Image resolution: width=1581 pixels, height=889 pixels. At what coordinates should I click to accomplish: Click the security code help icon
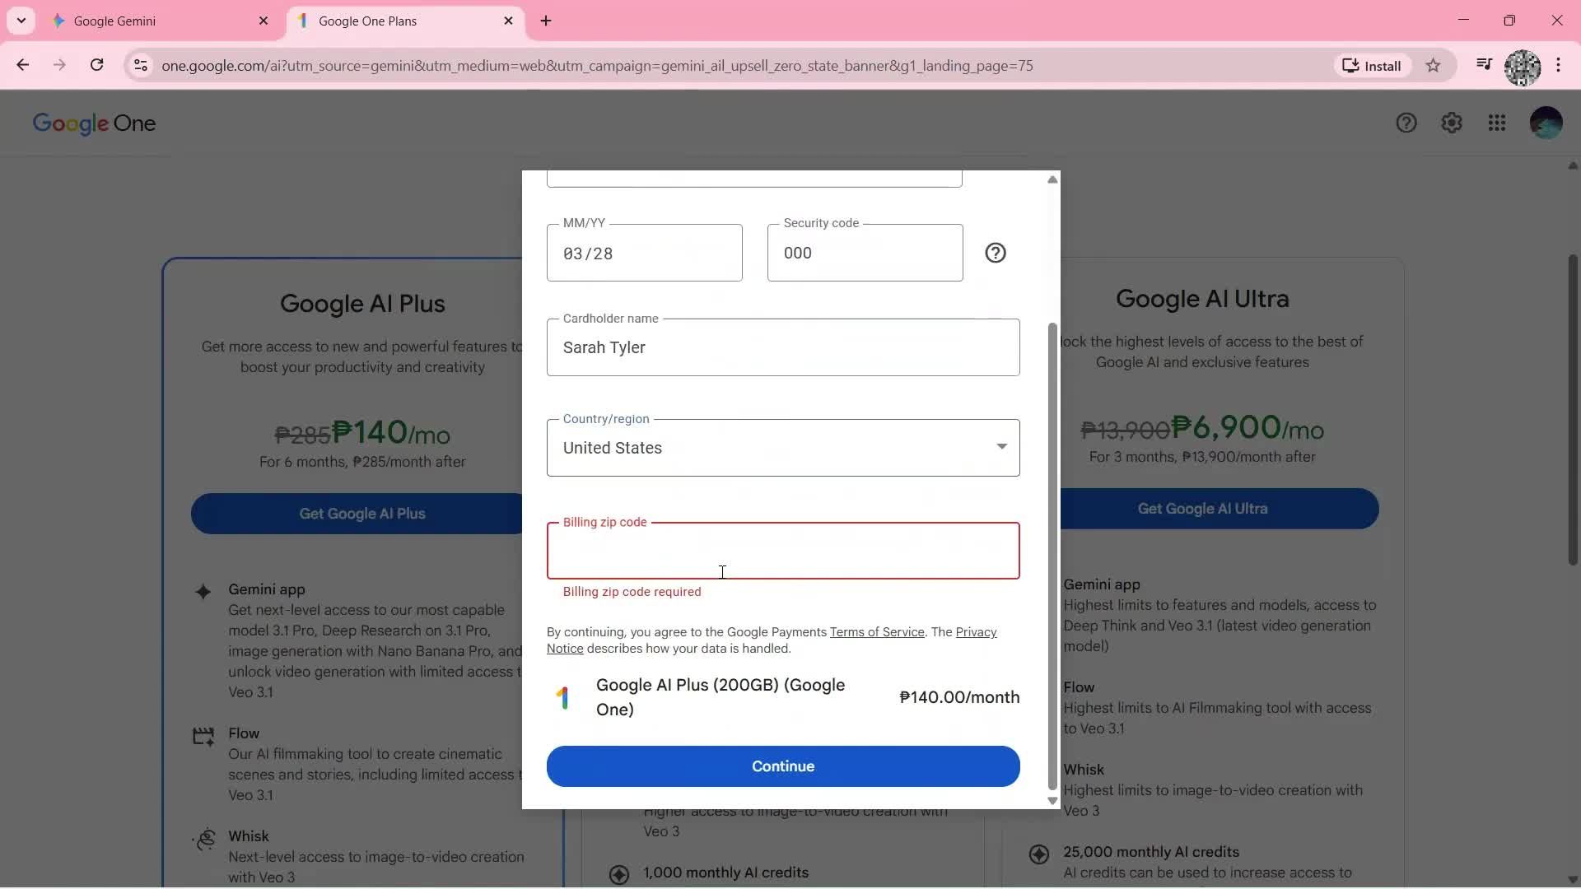click(x=996, y=252)
